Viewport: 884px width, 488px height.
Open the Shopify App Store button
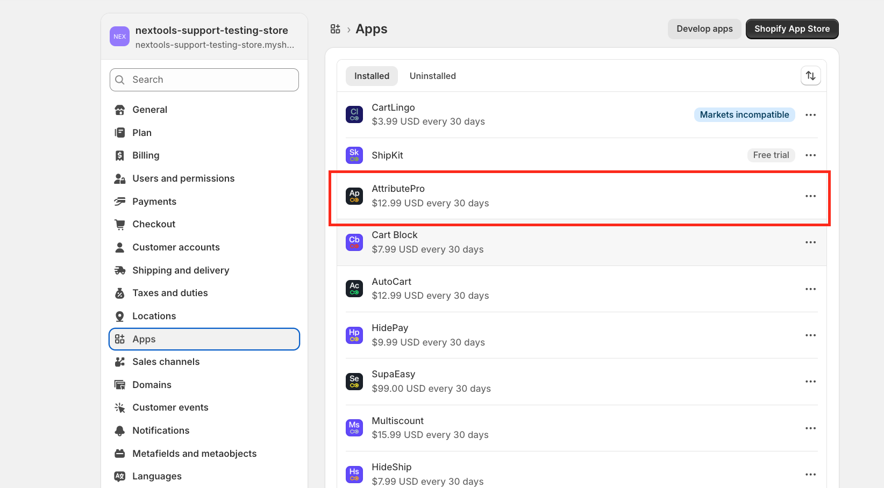pos(792,29)
